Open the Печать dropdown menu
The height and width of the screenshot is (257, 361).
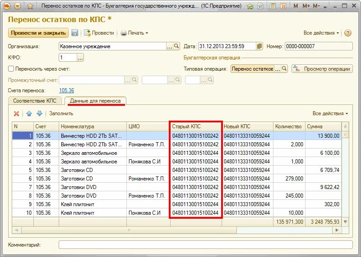(134, 33)
